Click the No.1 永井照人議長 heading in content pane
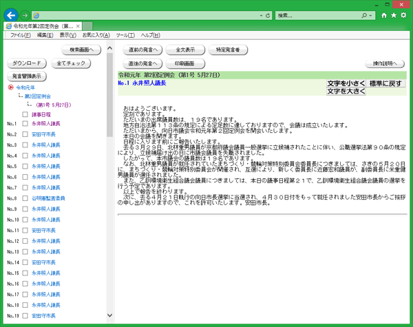 142,83
